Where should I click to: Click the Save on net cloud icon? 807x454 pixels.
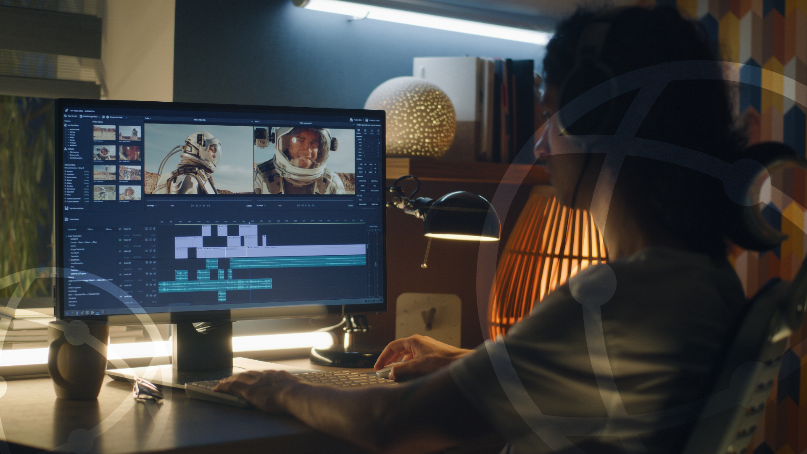tap(66, 116)
